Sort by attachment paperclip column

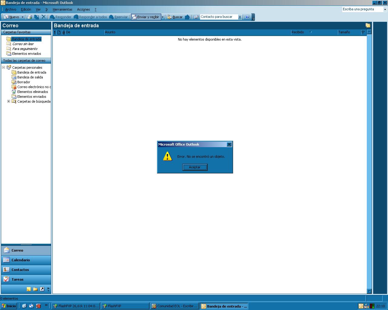tap(64, 32)
